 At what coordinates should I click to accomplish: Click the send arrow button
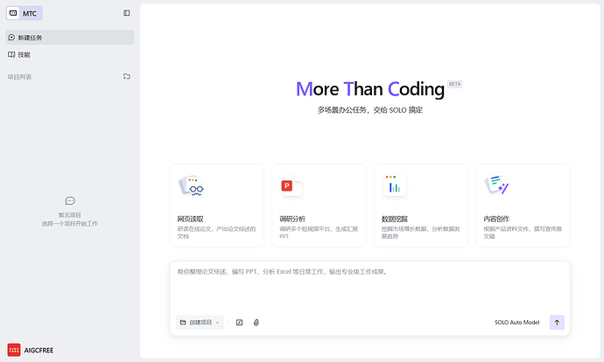[557, 323]
